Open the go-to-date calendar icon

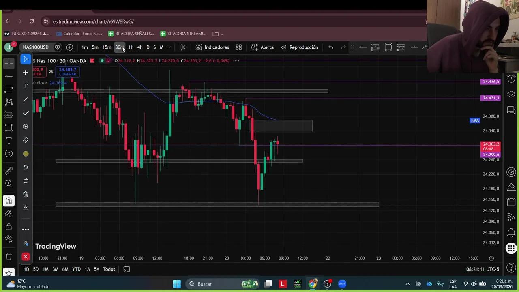tap(127, 269)
